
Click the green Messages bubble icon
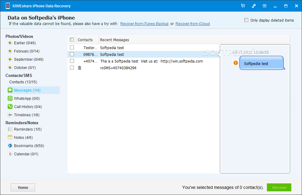pos(10,90)
